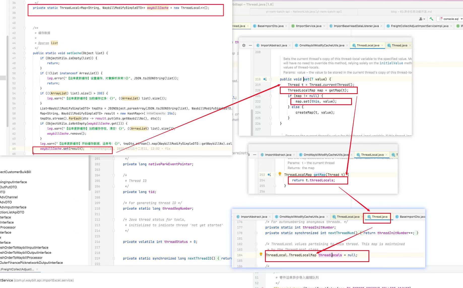Expand the folded nextThreadID method at line 219
463x288 pixels.
point(114,259)
